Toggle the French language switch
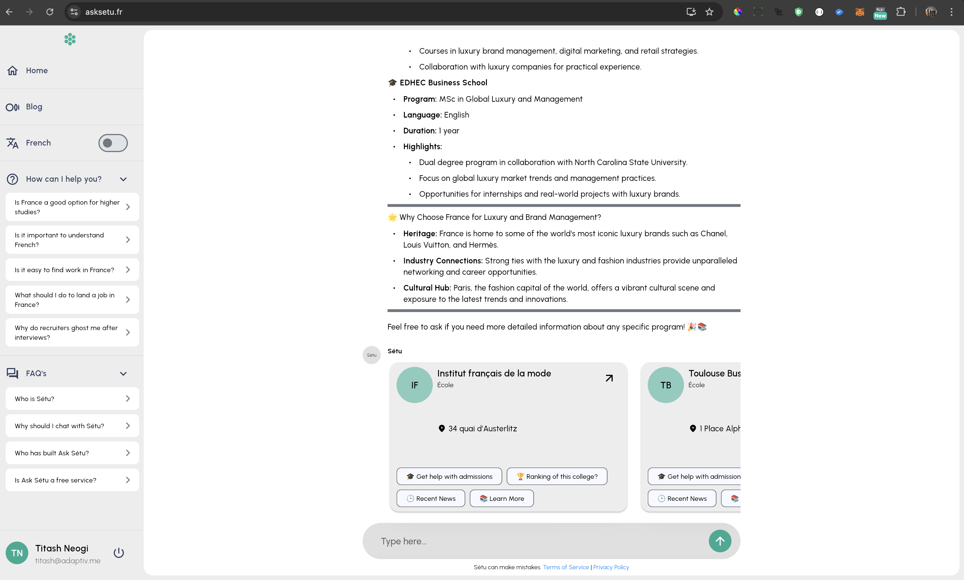964x580 pixels. click(113, 143)
